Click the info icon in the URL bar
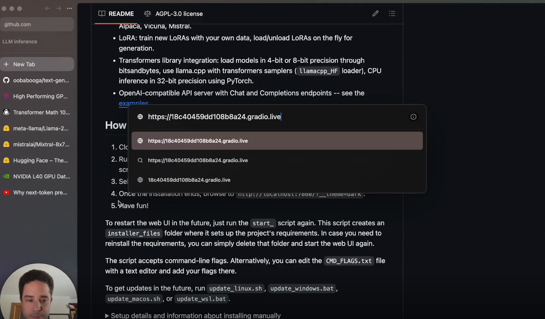 (413, 117)
